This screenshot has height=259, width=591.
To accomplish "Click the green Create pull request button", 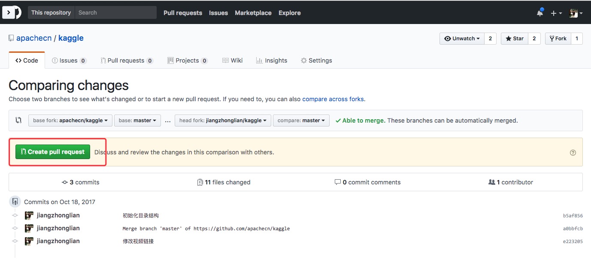I will coord(53,152).
